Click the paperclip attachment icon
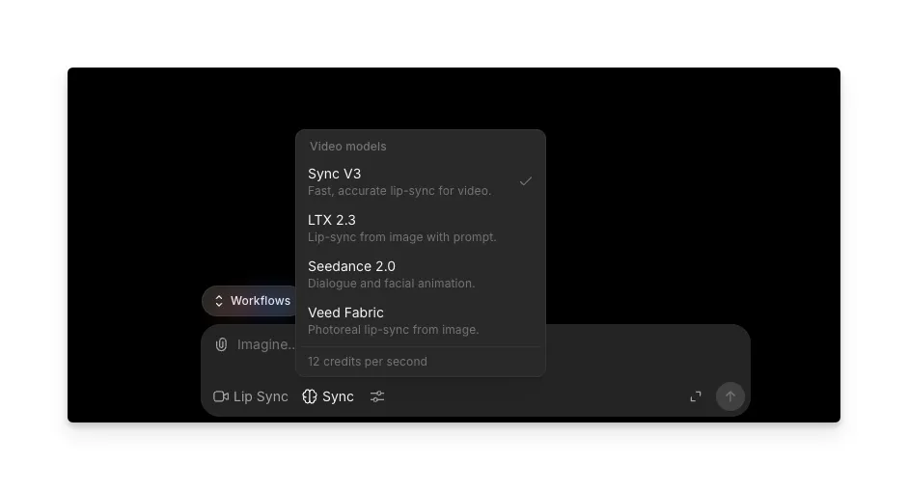Viewport: 908px width, 490px height. click(221, 344)
